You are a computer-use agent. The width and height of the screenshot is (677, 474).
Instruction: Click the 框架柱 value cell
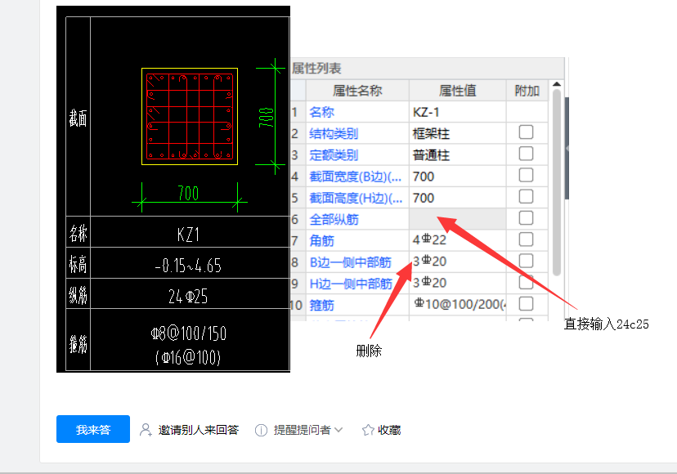click(x=457, y=134)
